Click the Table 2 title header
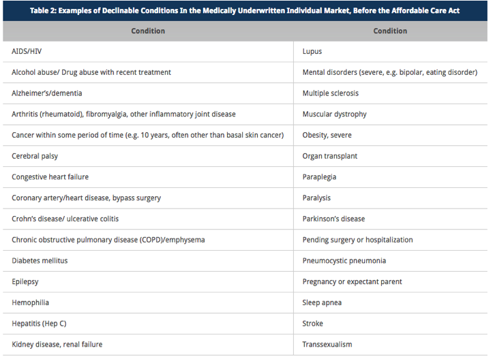Image resolution: width=491 pixels, height=359 pixels. click(245, 11)
